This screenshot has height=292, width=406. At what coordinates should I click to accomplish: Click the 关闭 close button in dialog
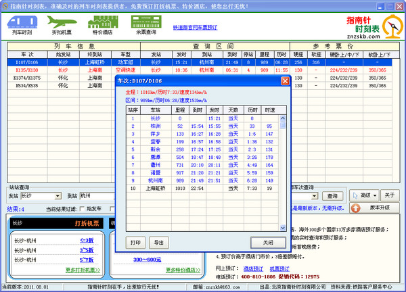[268, 242]
